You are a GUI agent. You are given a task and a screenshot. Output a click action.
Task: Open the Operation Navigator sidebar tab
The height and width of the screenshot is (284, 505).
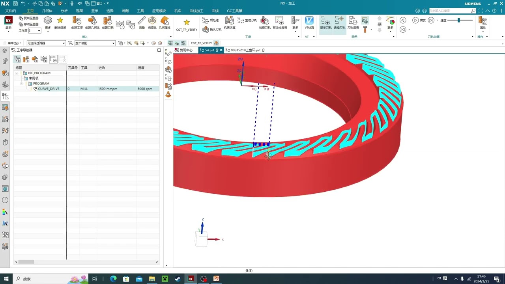click(5, 96)
